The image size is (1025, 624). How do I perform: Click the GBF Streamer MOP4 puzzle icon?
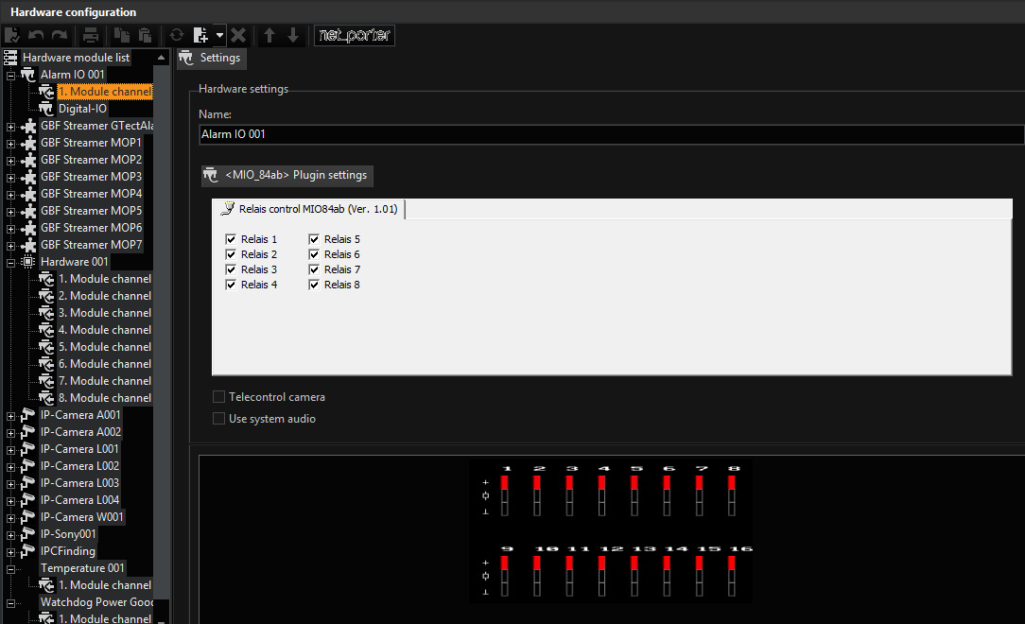28,194
